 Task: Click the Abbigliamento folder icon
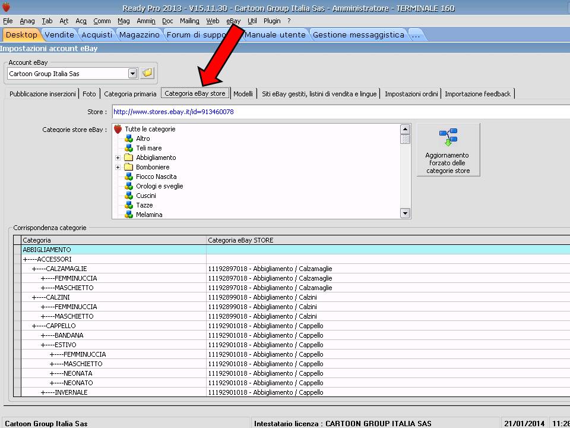pyautogui.click(x=129, y=158)
